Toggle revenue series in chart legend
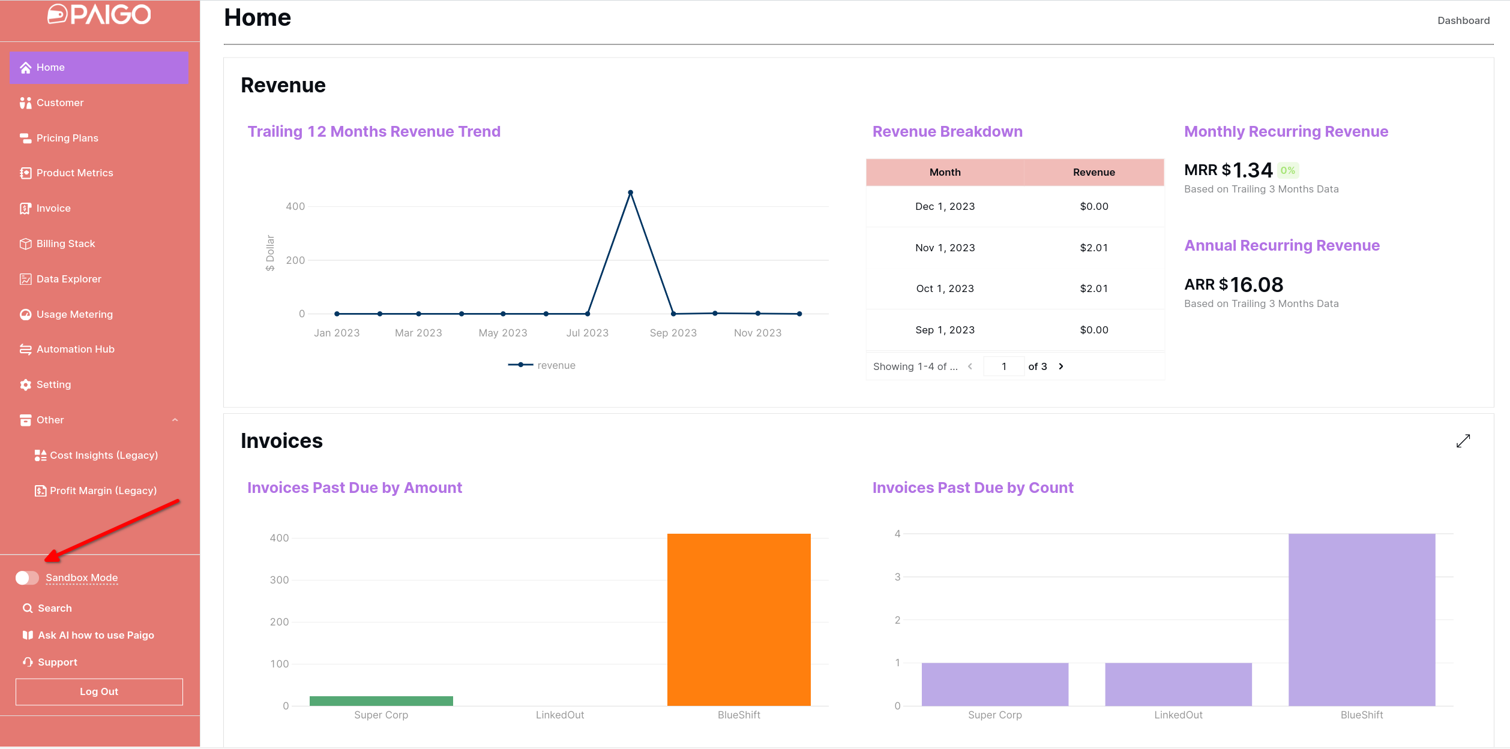Viewport: 1510px width, 749px height. [x=541, y=365]
